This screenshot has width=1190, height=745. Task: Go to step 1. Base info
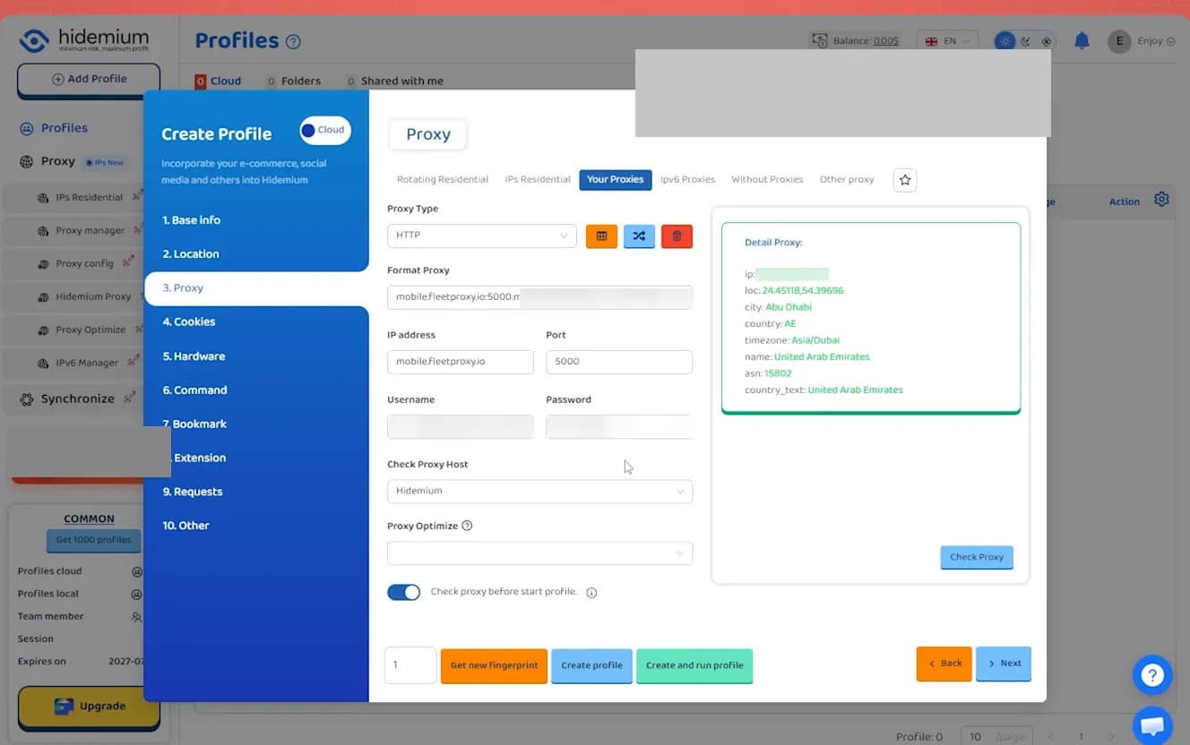(x=191, y=220)
